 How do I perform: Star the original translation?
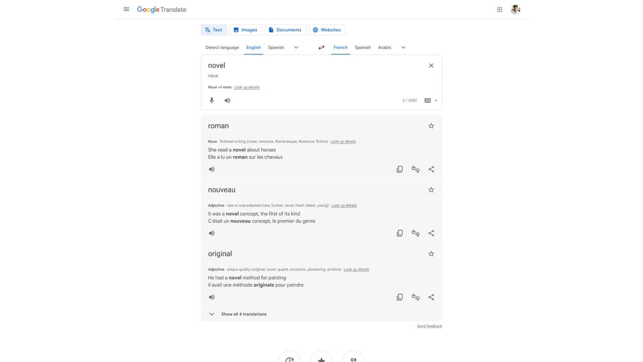431,253
